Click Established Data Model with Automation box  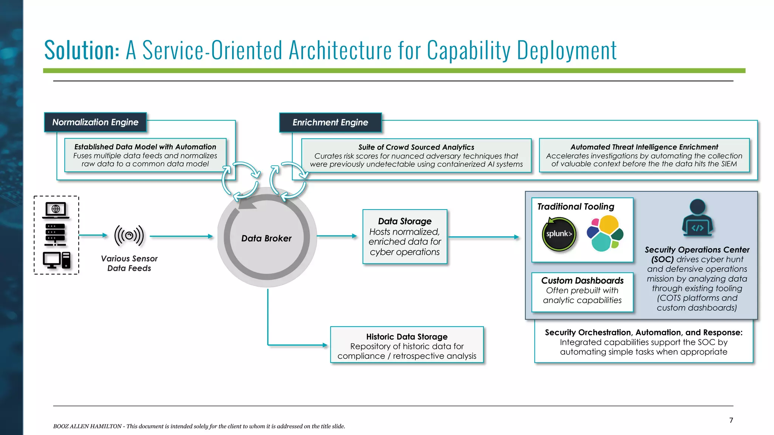point(145,155)
